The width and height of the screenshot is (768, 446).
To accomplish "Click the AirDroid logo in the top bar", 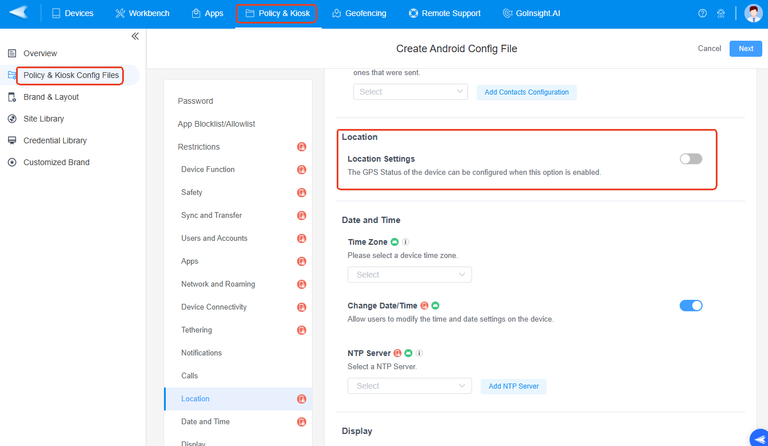I will click(x=18, y=13).
